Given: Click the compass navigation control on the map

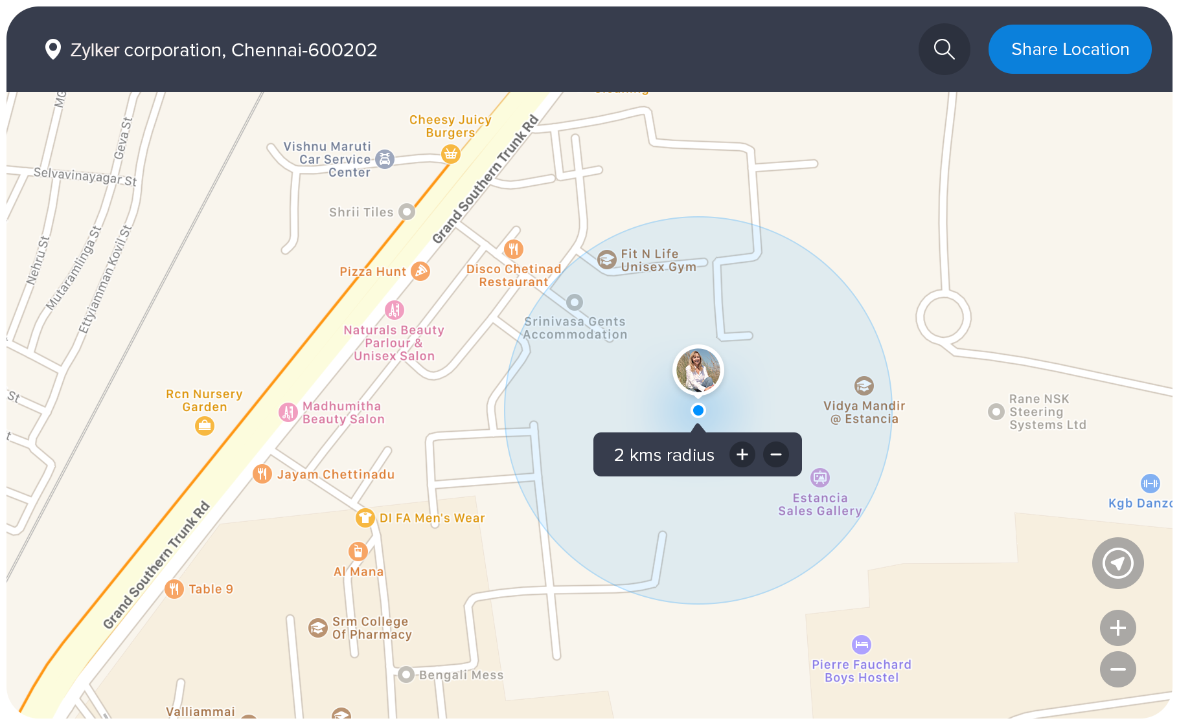Looking at the screenshot, I should [1117, 563].
